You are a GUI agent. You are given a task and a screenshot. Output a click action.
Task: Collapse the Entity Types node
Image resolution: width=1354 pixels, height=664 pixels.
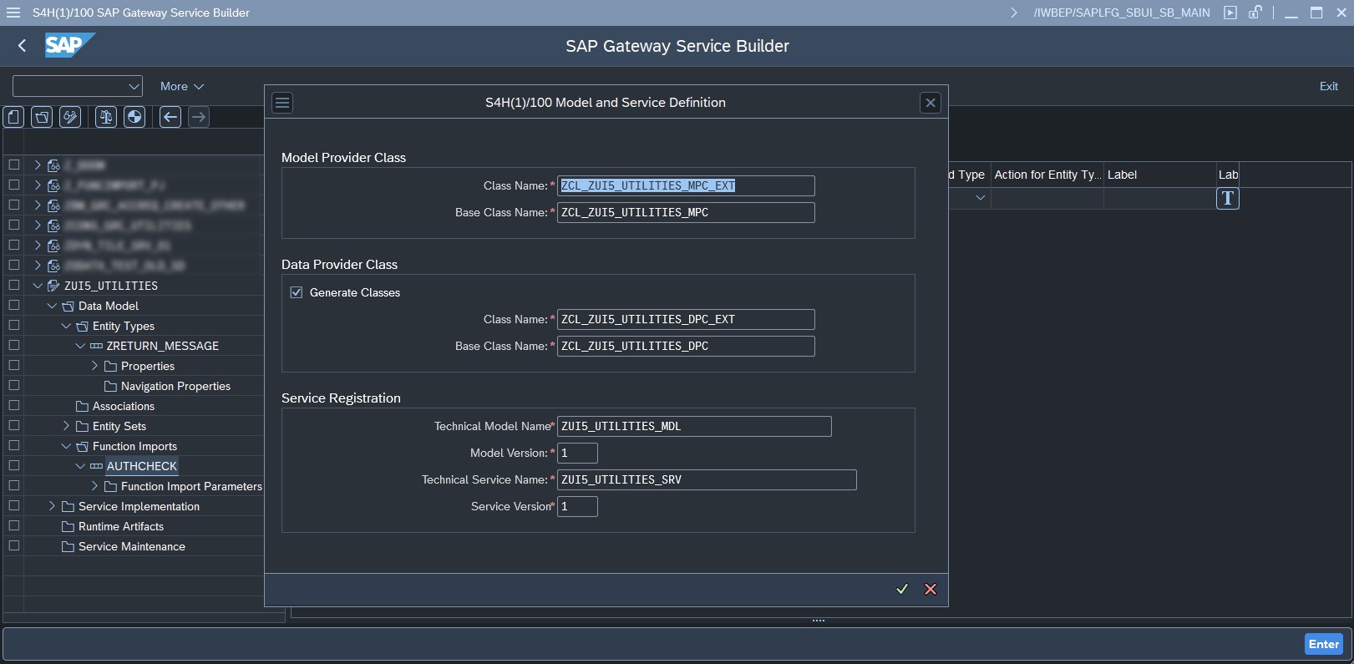point(66,326)
